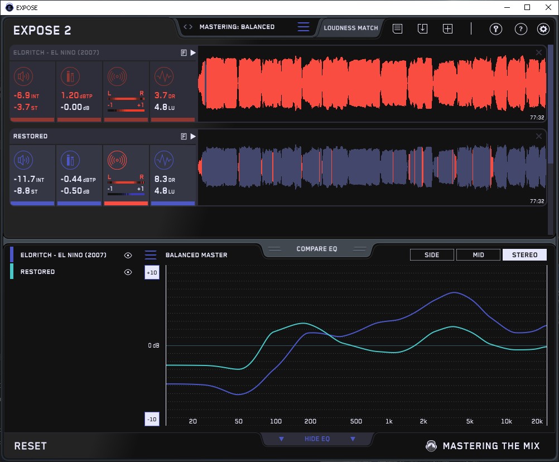Click the export download icon in toolbar

point(422,28)
